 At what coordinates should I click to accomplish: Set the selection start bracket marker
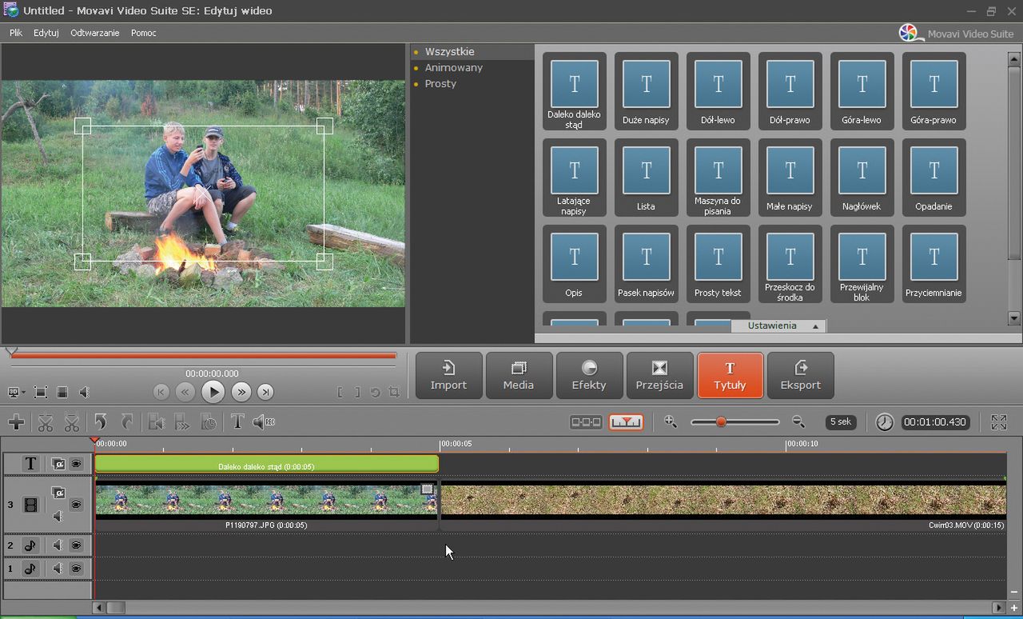pos(340,392)
